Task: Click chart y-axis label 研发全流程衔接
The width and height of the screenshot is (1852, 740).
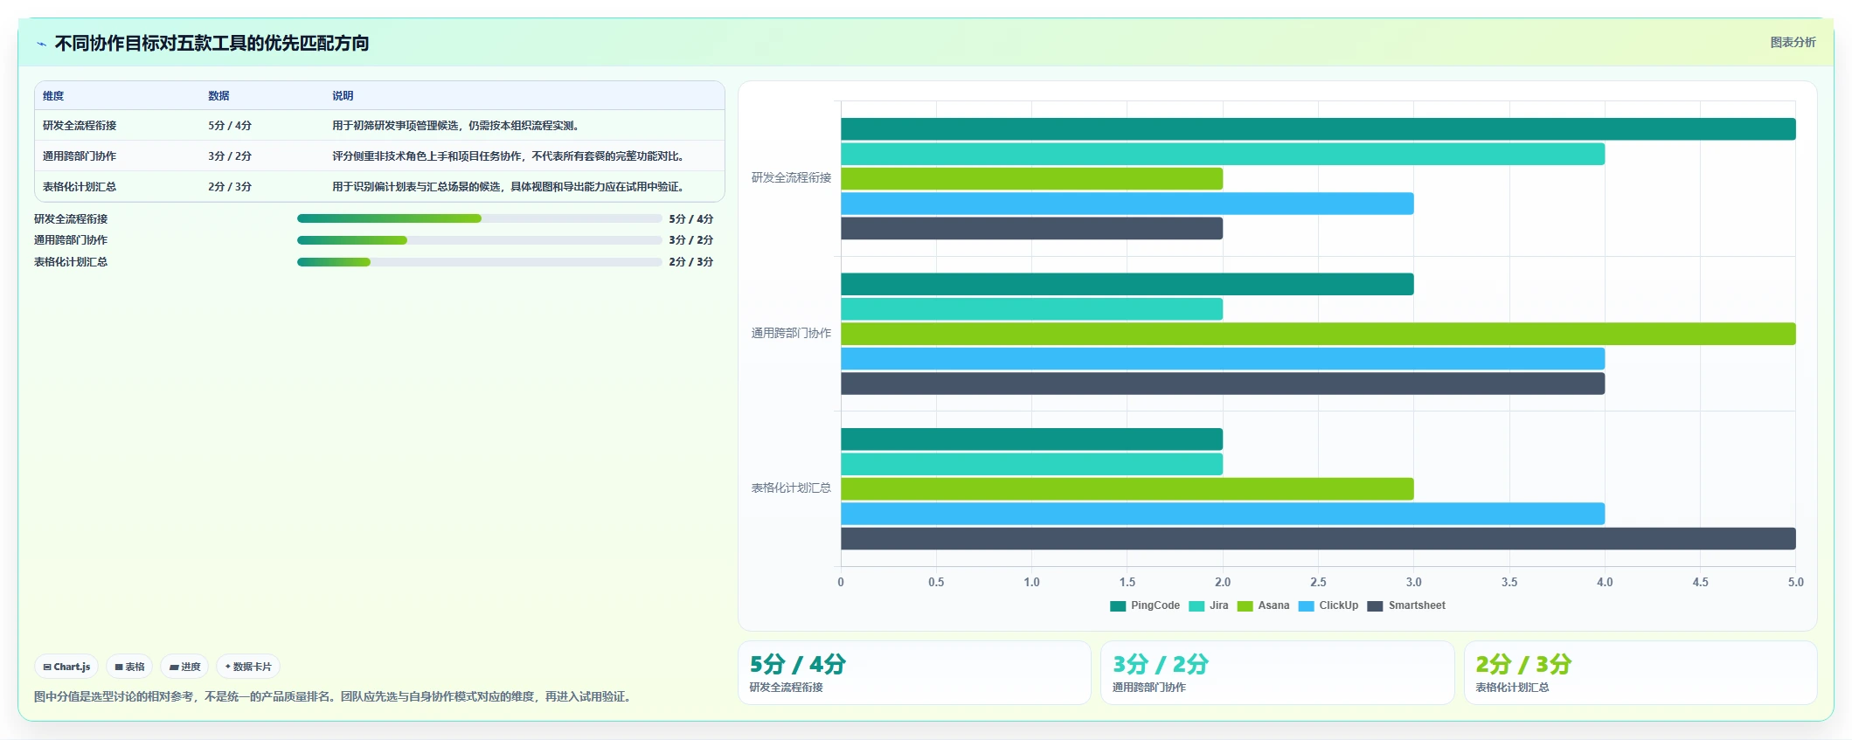Action: click(x=791, y=178)
